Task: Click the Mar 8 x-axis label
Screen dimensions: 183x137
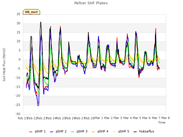Action: [166, 118]
